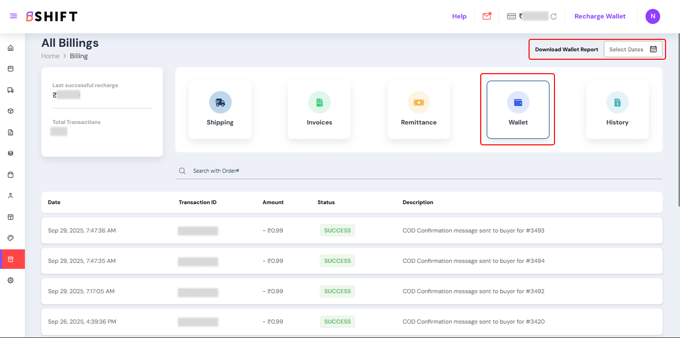Toggle the hamburger sidebar menu
Viewport: 680px width, 338px height.
[13, 16]
